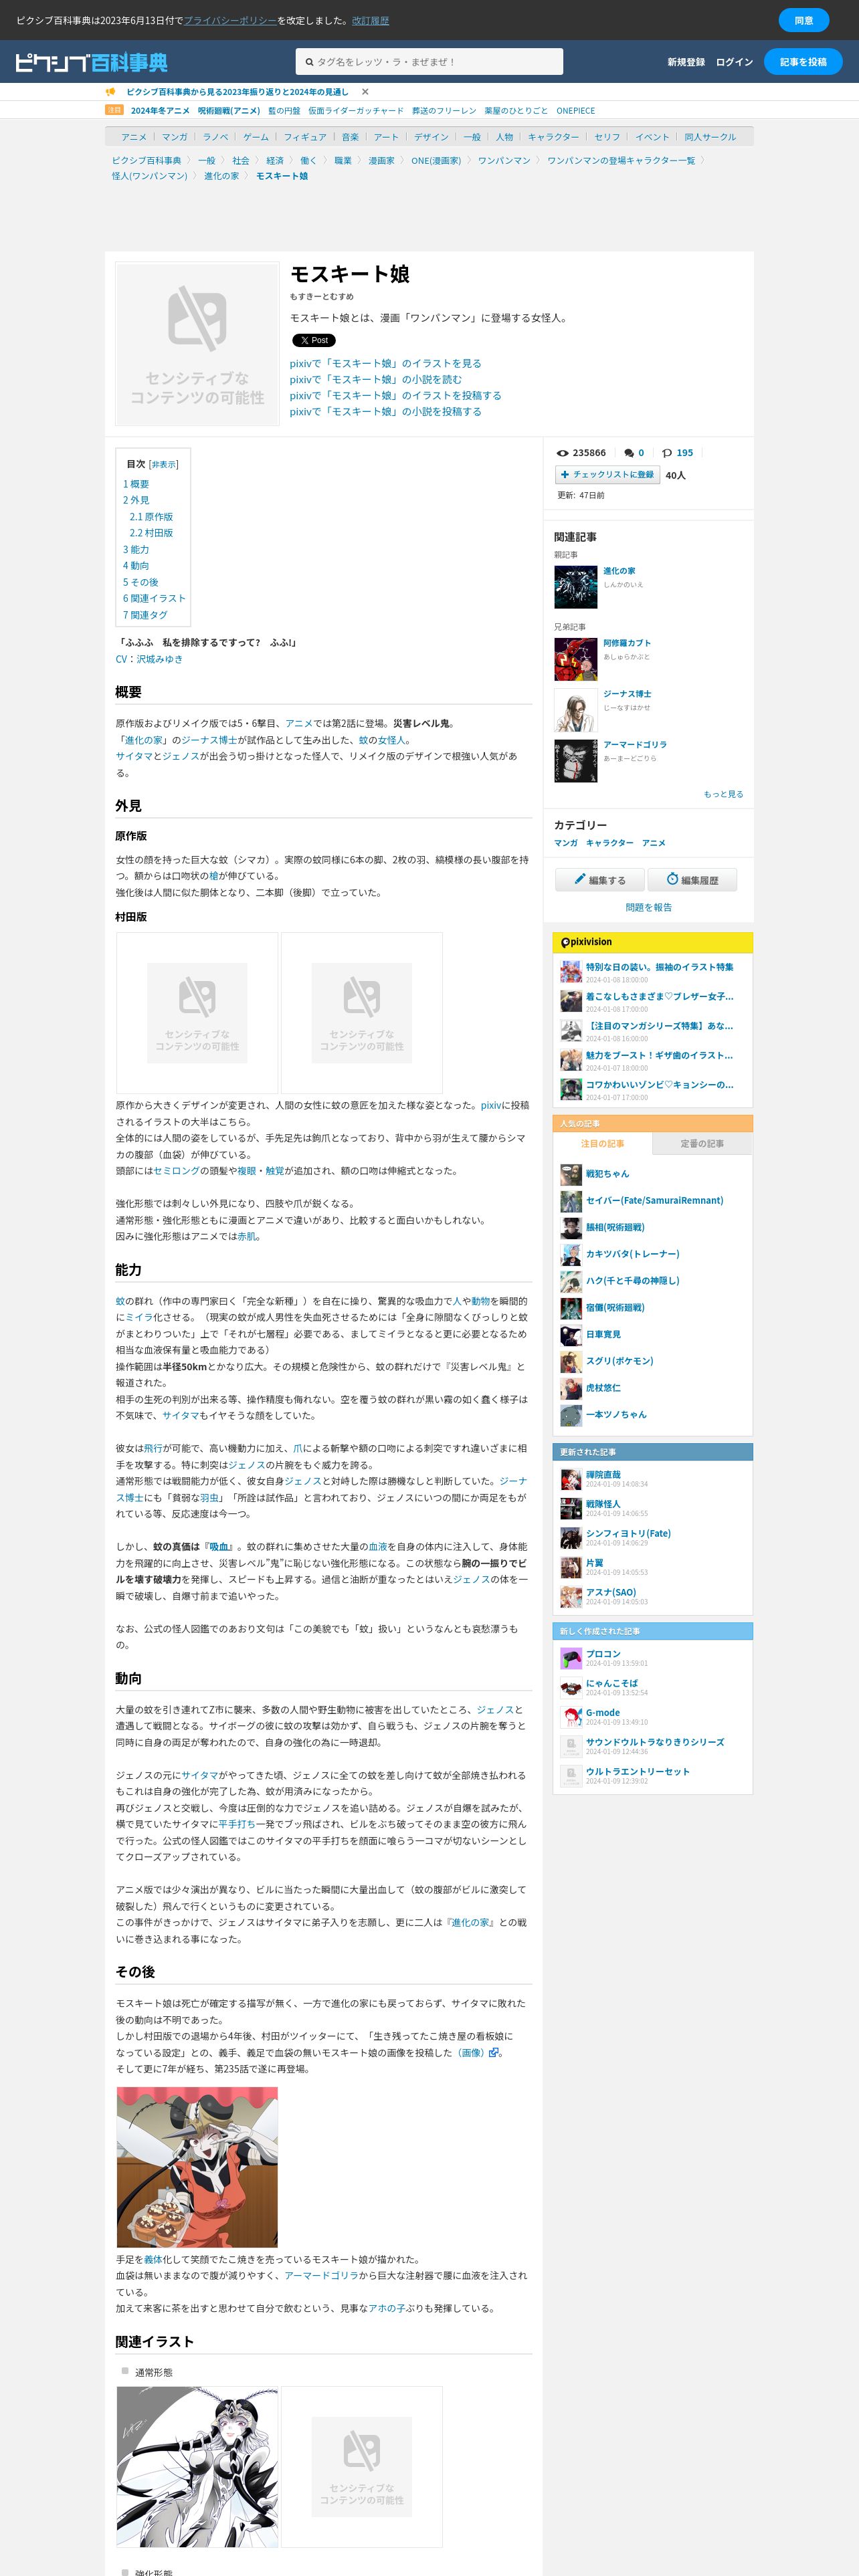Viewport: 859px width, 2576px height.
Task: Click breadcrumb ワンパンマン link
Action: point(504,160)
